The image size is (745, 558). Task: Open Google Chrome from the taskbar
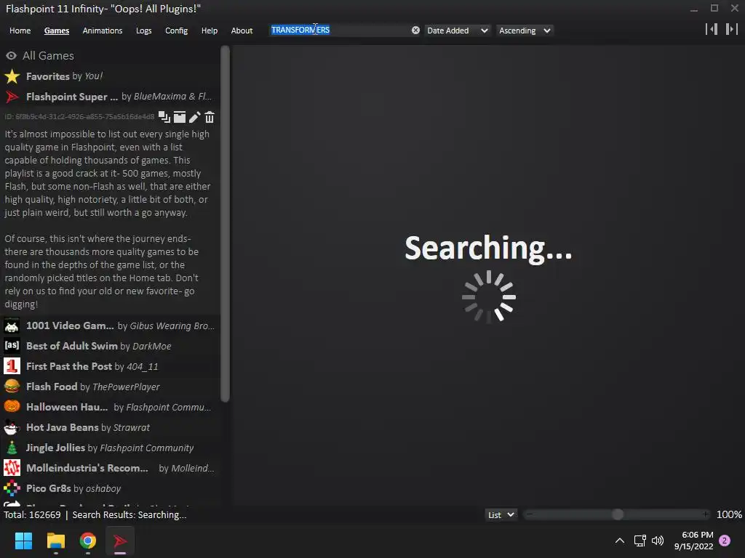(88, 541)
